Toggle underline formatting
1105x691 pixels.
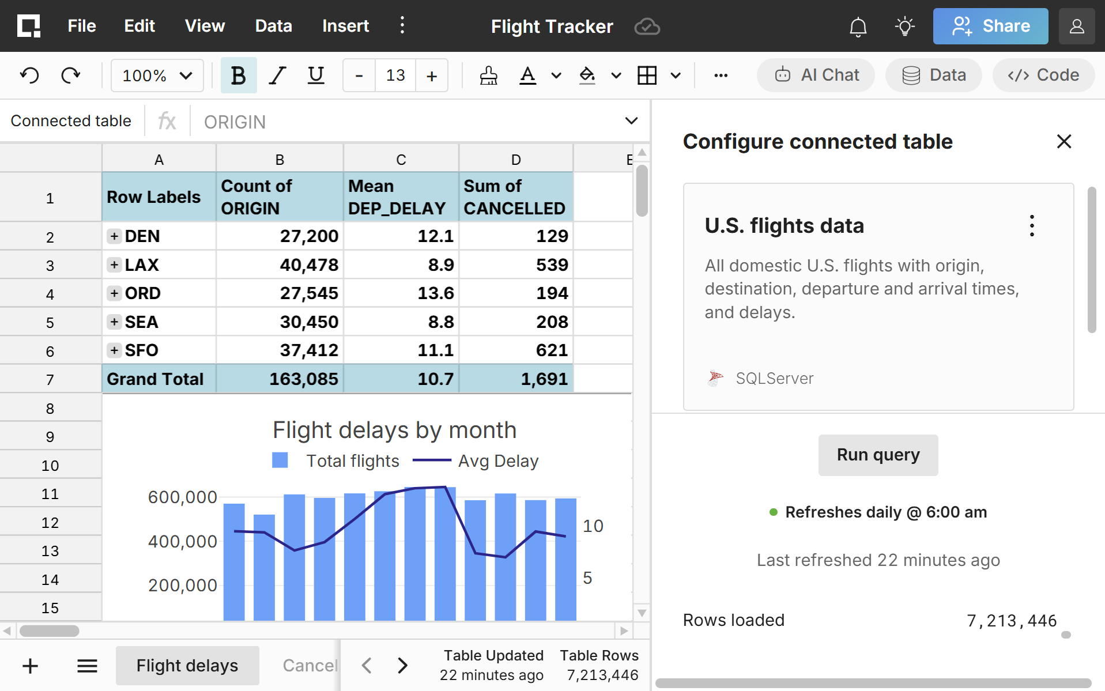coord(316,75)
